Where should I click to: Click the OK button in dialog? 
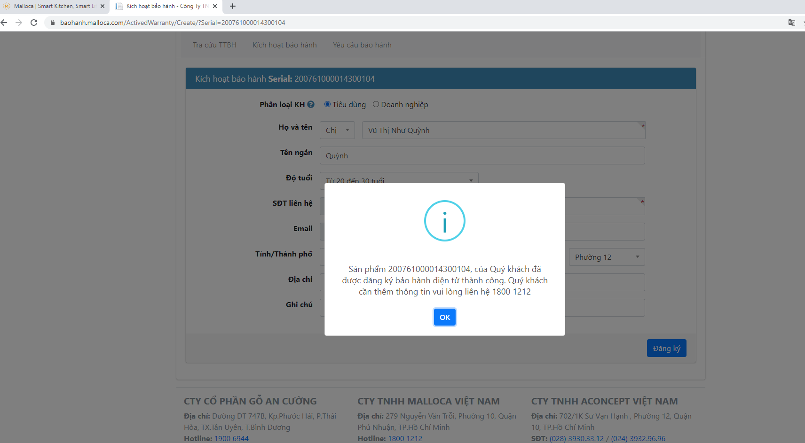[444, 317]
